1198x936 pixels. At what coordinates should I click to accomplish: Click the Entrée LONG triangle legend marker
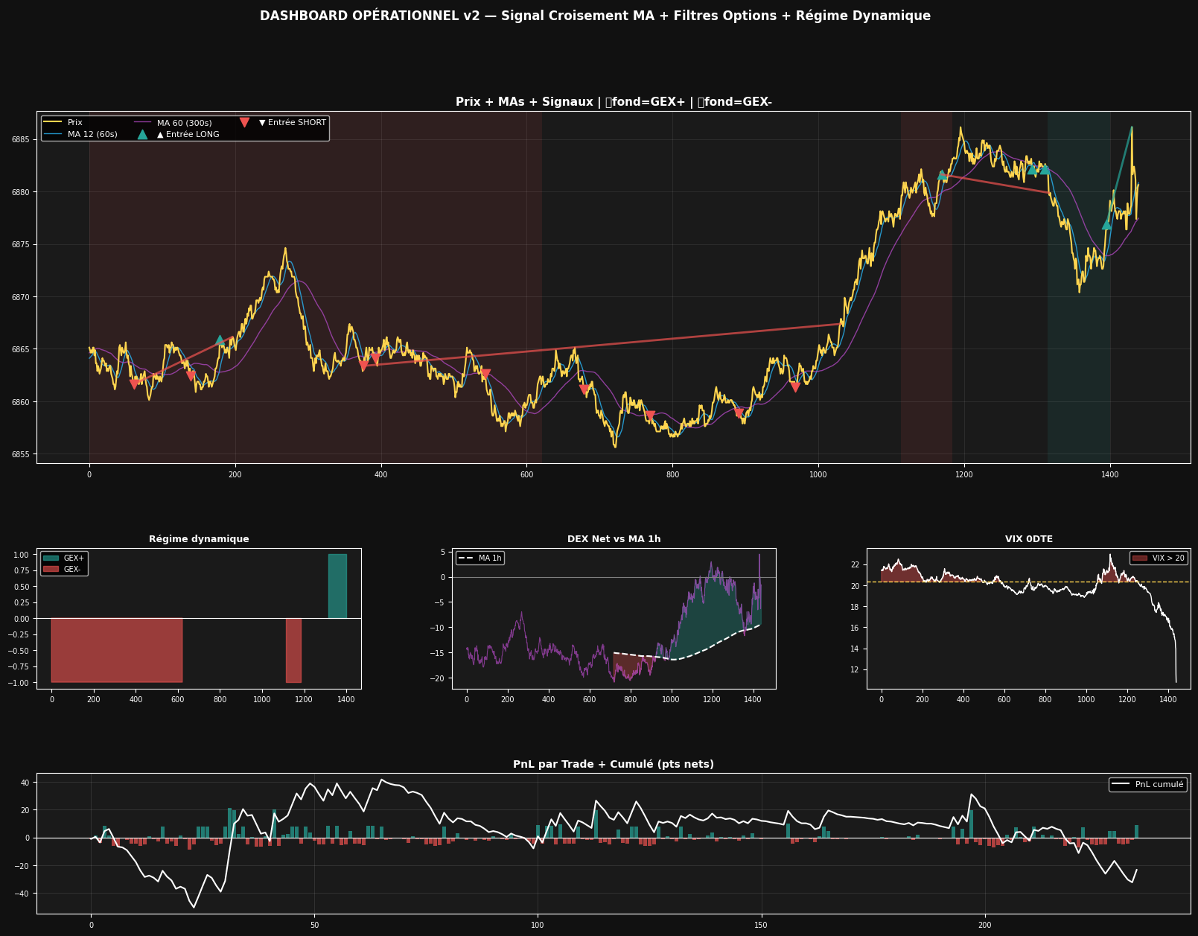[142, 134]
